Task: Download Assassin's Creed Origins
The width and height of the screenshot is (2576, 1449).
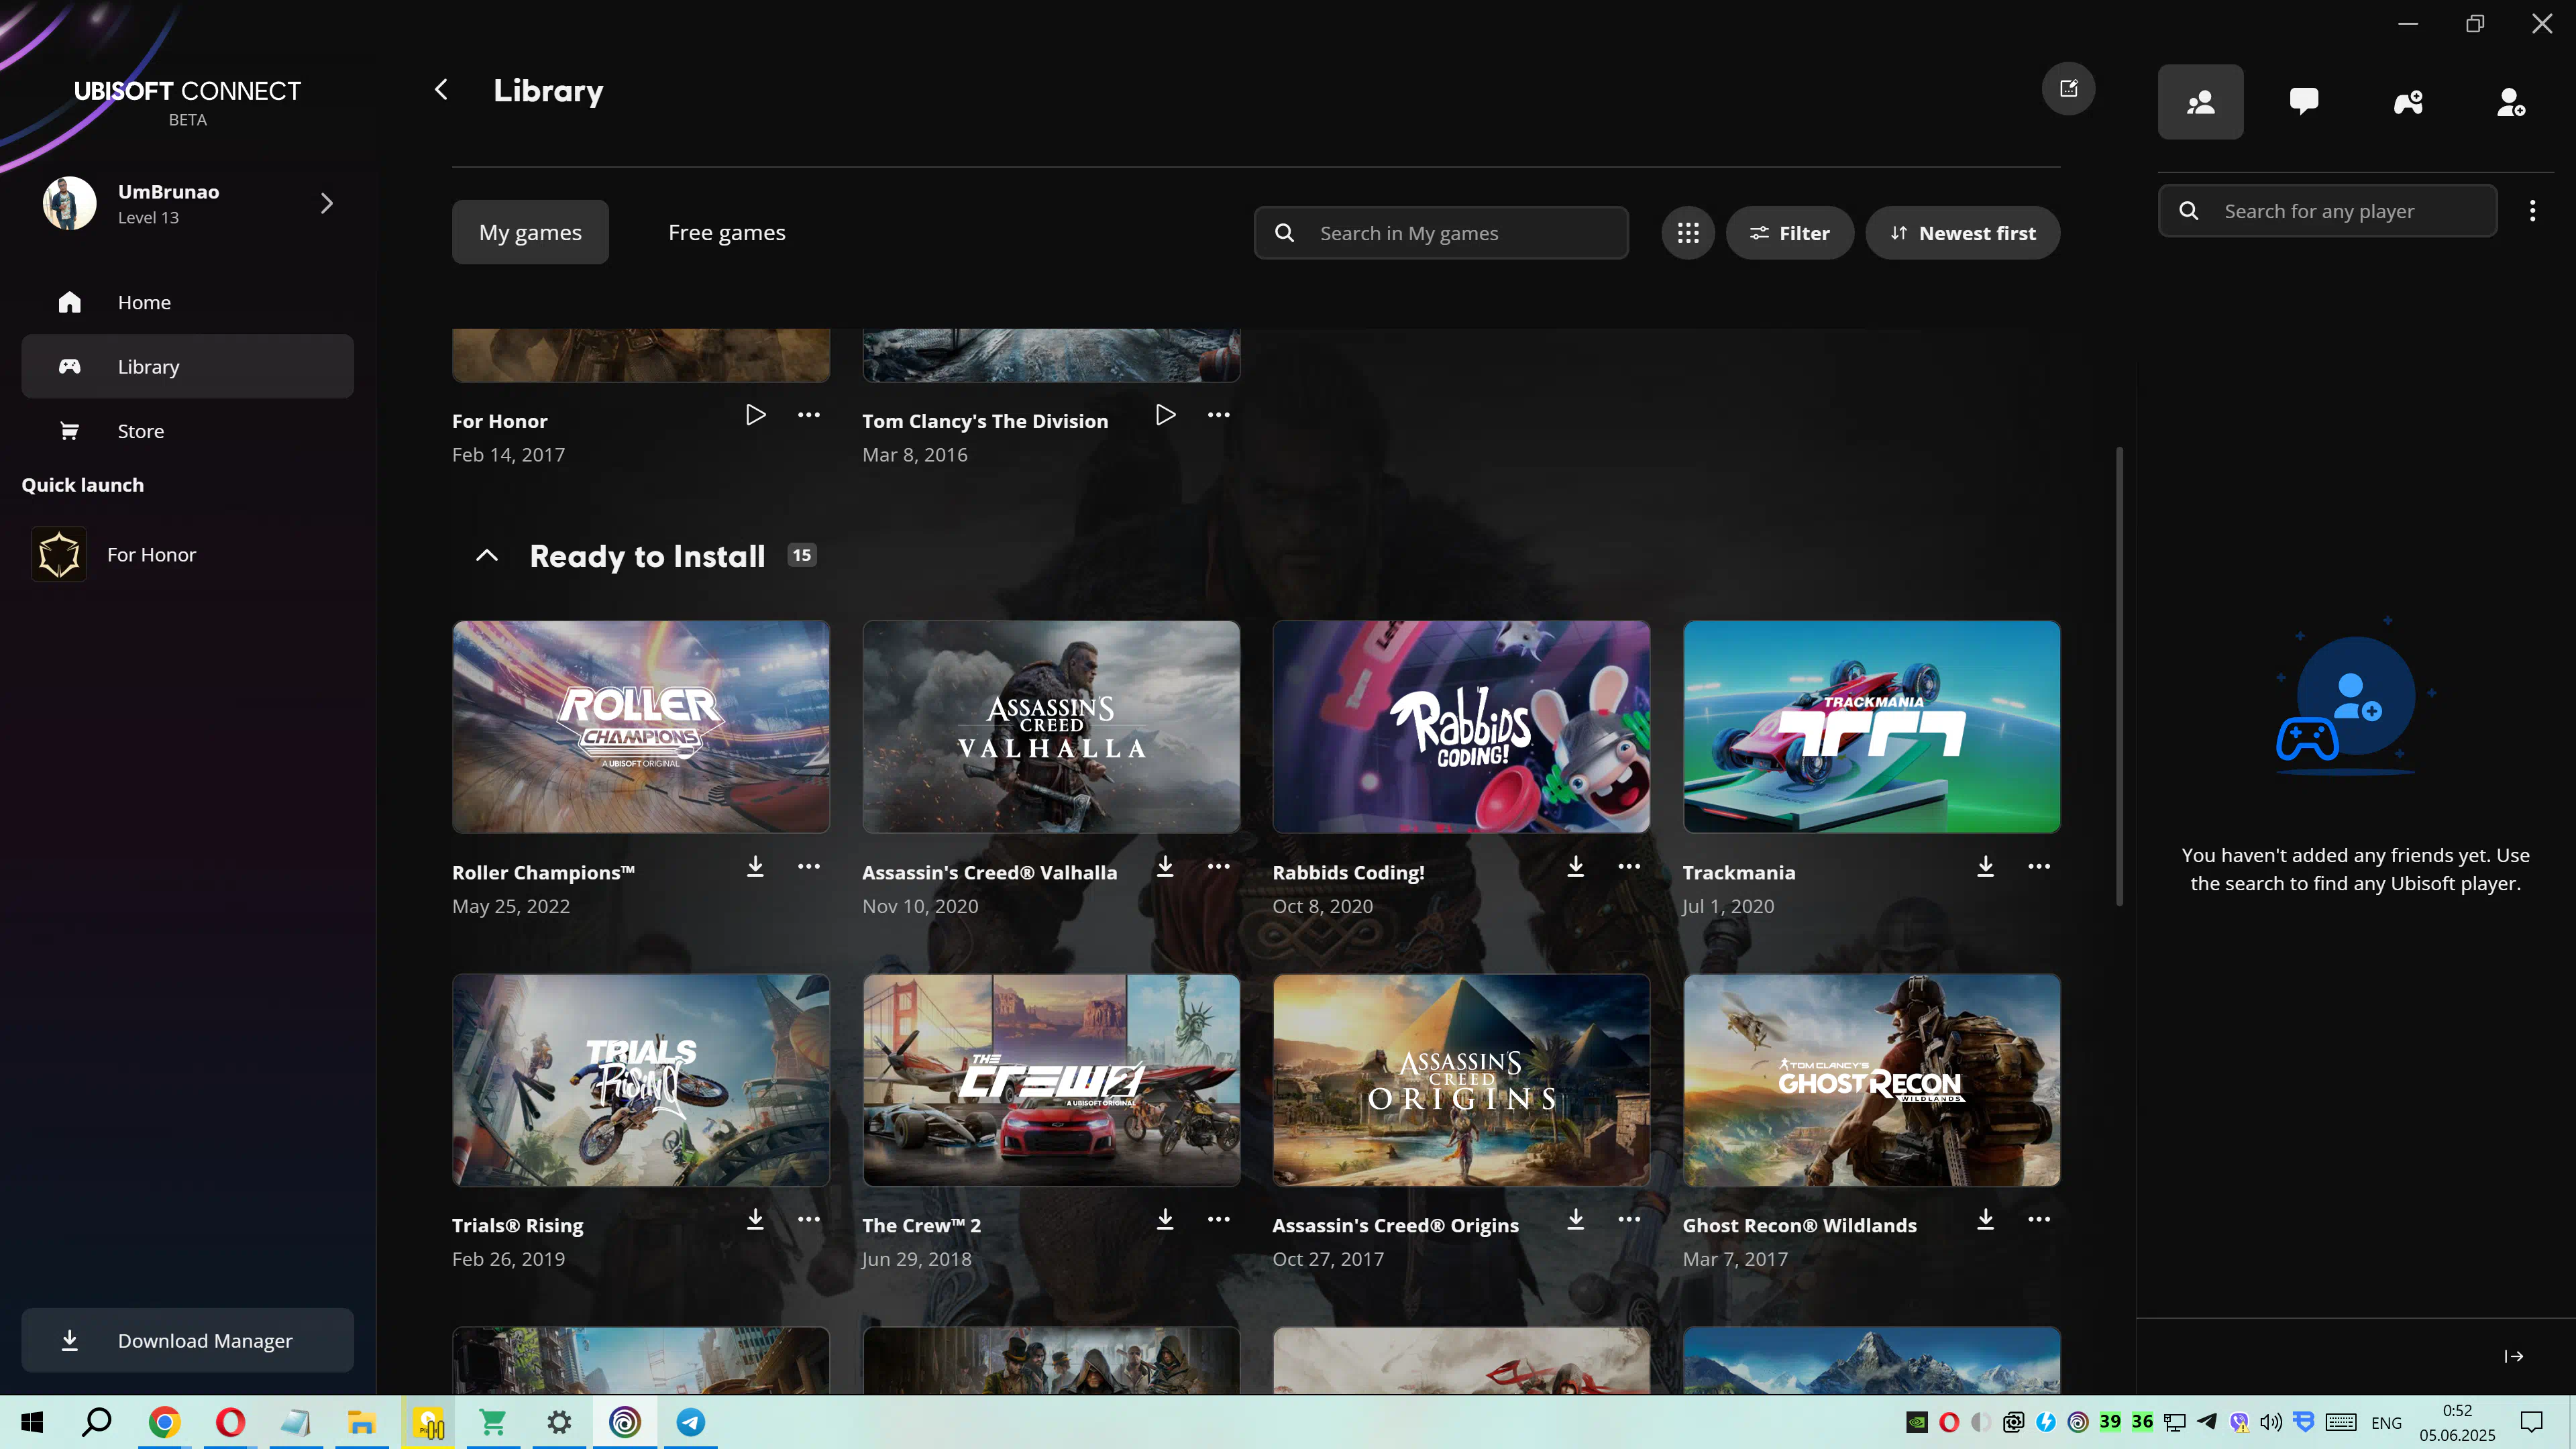Action: [x=1575, y=1219]
